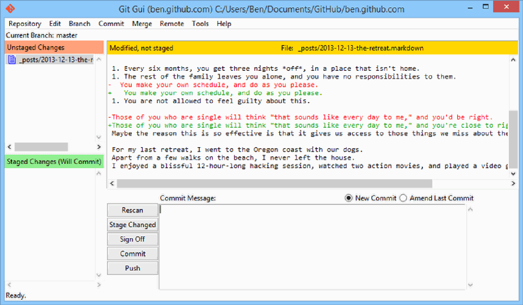The width and height of the screenshot is (523, 305).
Task: Click the green added line "You make your own schedule"
Action: tap(215, 93)
